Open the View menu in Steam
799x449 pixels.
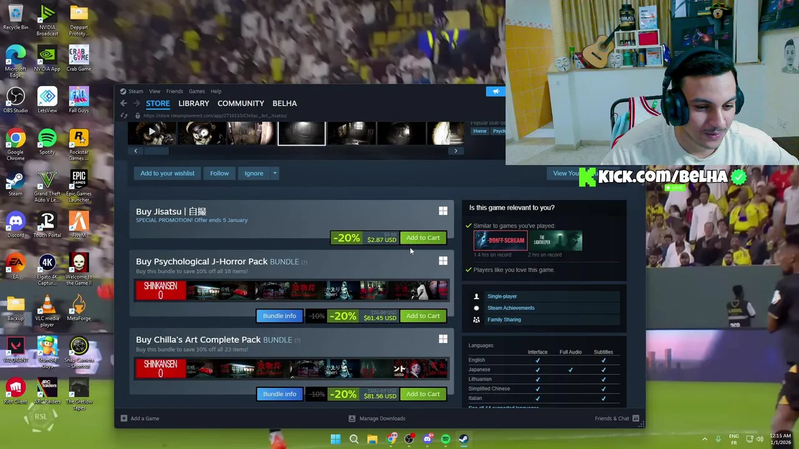coord(154,91)
